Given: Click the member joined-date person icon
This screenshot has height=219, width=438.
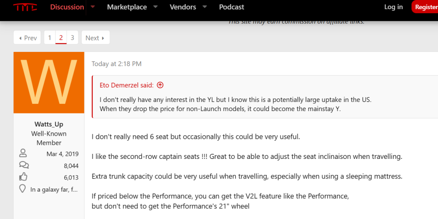Looking at the screenshot, I should [23, 153].
